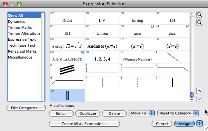Select Technique Text category
The image size is (208, 131).
(x=22, y=45)
